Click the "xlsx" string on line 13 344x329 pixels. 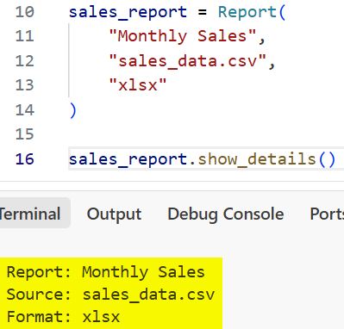(138, 85)
